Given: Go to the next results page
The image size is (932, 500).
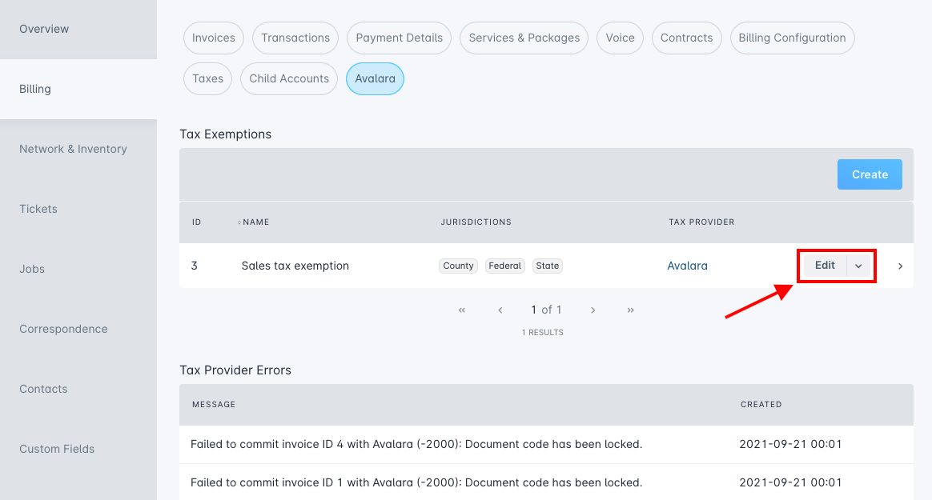Looking at the screenshot, I should pyautogui.click(x=593, y=310).
